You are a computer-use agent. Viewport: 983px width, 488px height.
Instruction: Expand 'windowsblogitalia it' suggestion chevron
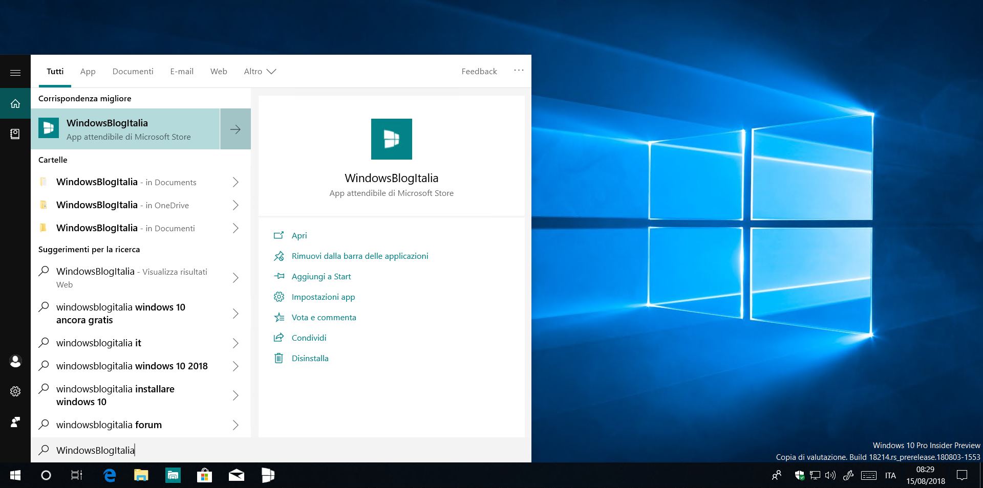(236, 343)
